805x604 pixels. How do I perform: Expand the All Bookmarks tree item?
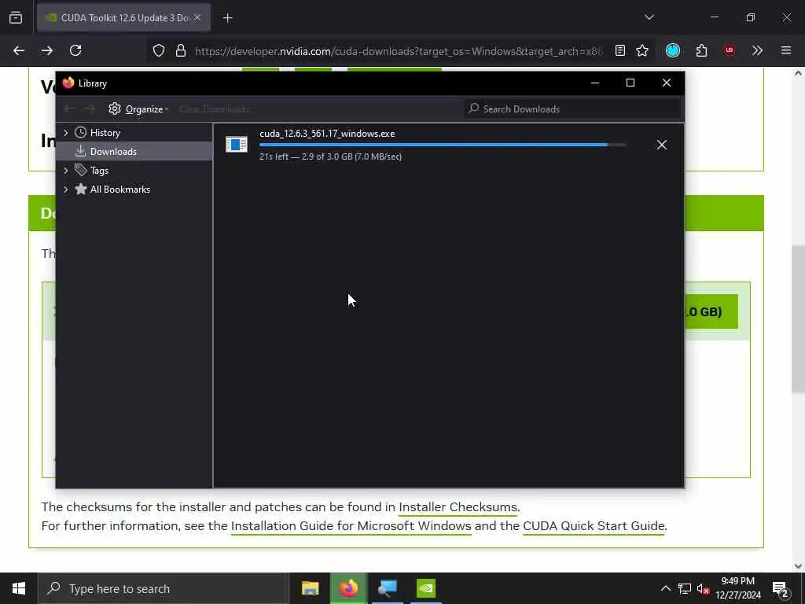65,189
